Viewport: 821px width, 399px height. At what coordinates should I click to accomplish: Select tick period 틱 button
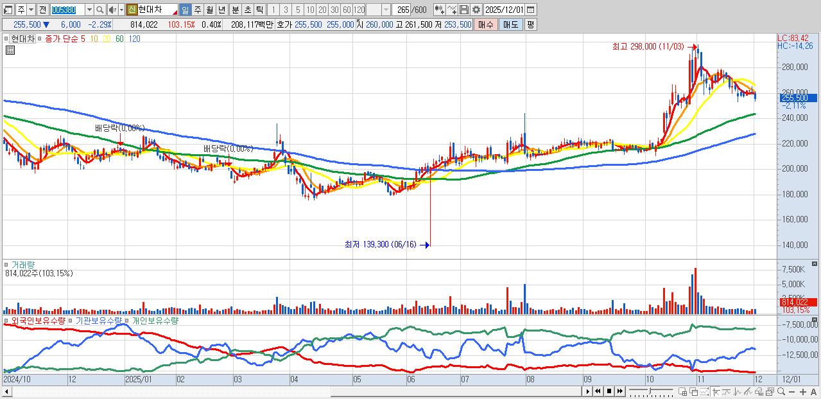[x=259, y=10]
